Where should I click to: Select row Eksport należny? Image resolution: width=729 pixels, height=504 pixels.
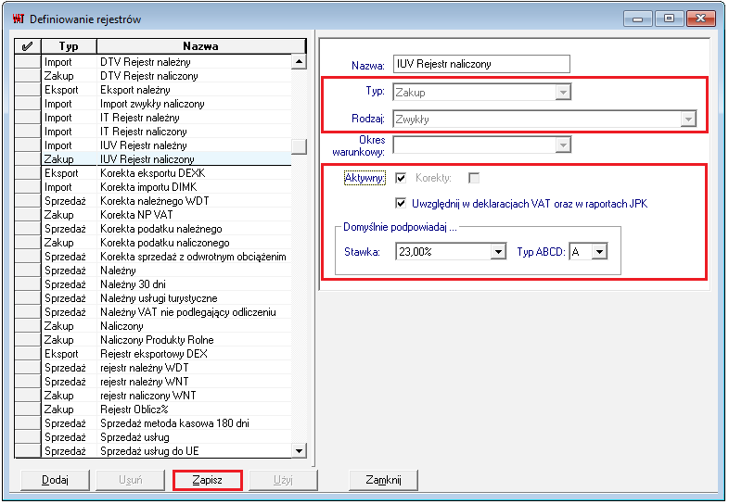[x=153, y=90]
